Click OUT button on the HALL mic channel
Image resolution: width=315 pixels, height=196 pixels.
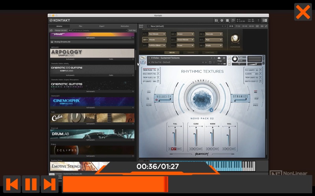[x=233, y=149]
